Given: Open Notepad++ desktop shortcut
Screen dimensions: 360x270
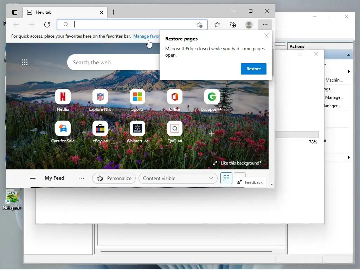Looking at the screenshot, I should point(12,199).
